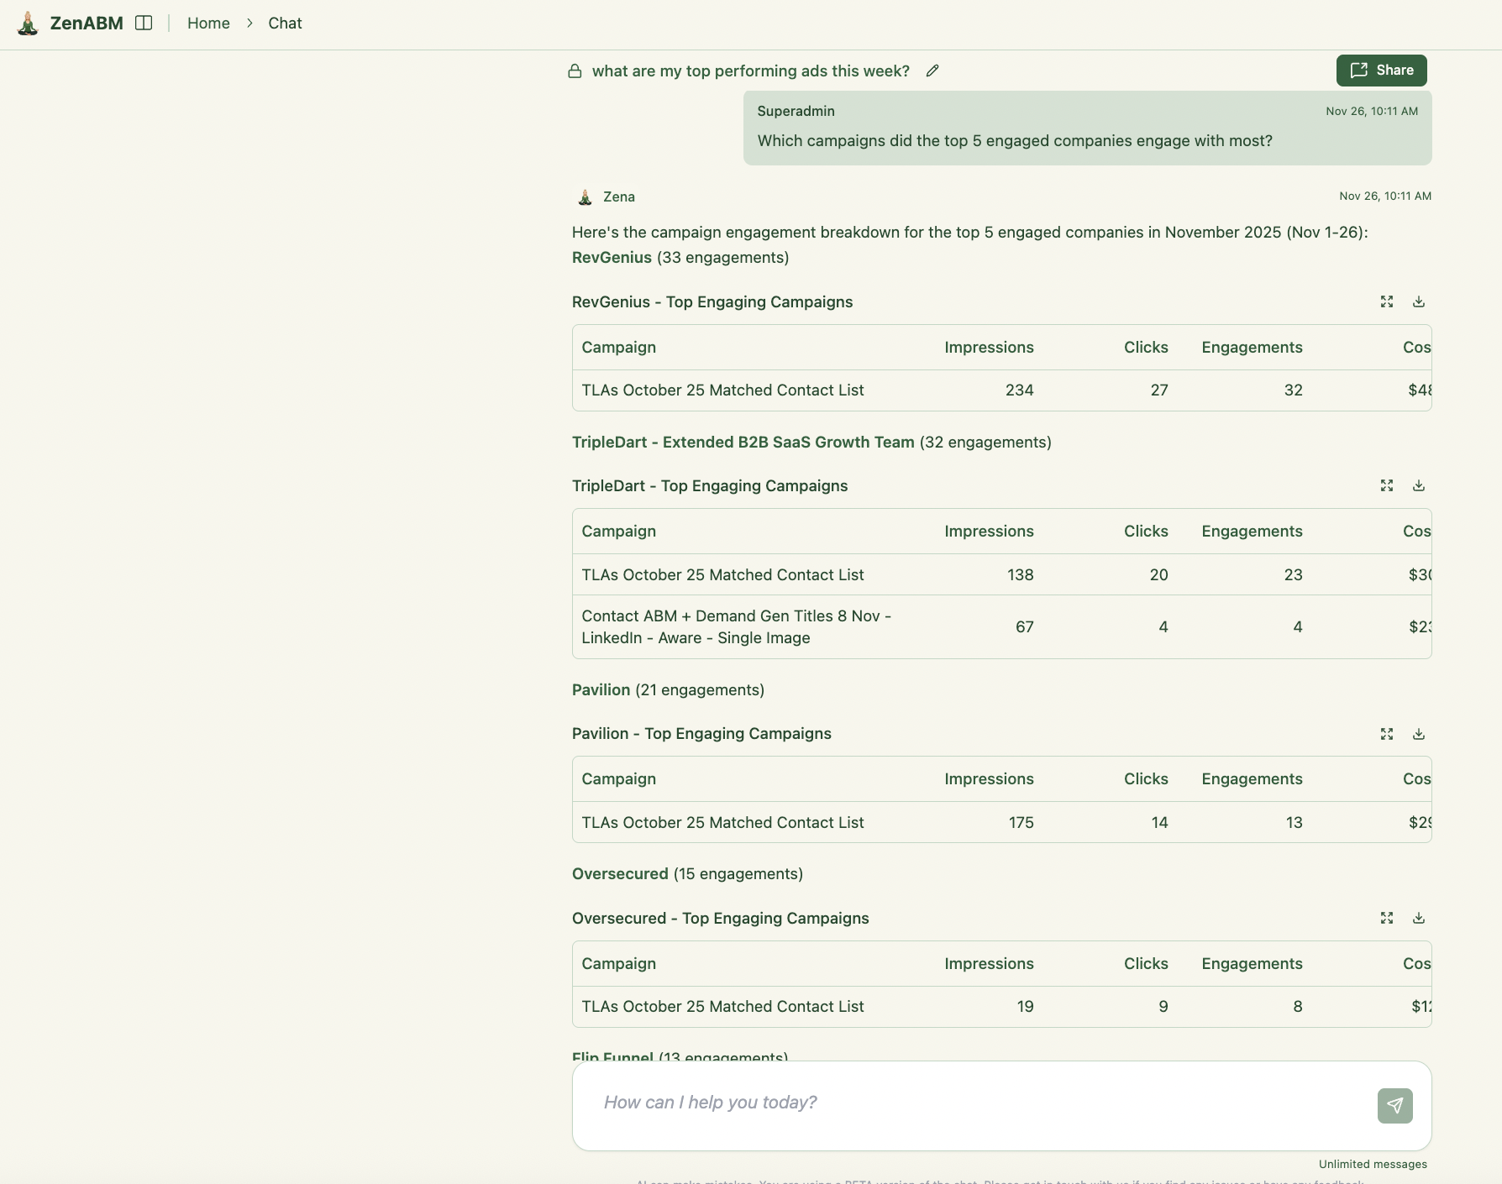Select Chat in the breadcrumb
The width and height of the screenshot is (1502, 1184).
(284, 23)
